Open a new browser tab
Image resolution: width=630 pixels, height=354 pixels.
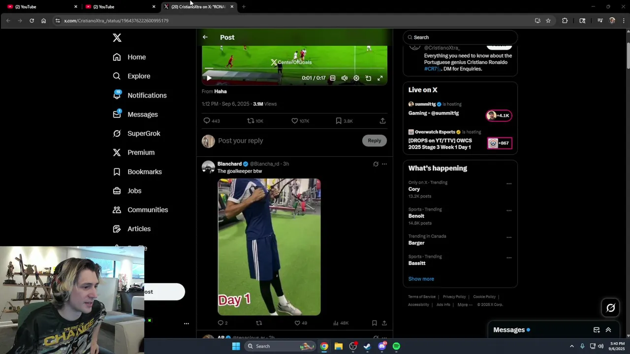[x=244, y=6]
